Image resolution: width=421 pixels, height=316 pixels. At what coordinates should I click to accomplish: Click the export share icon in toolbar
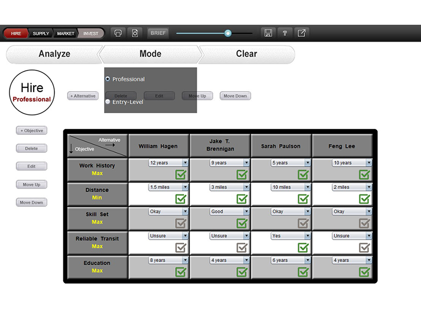point(302,33)
